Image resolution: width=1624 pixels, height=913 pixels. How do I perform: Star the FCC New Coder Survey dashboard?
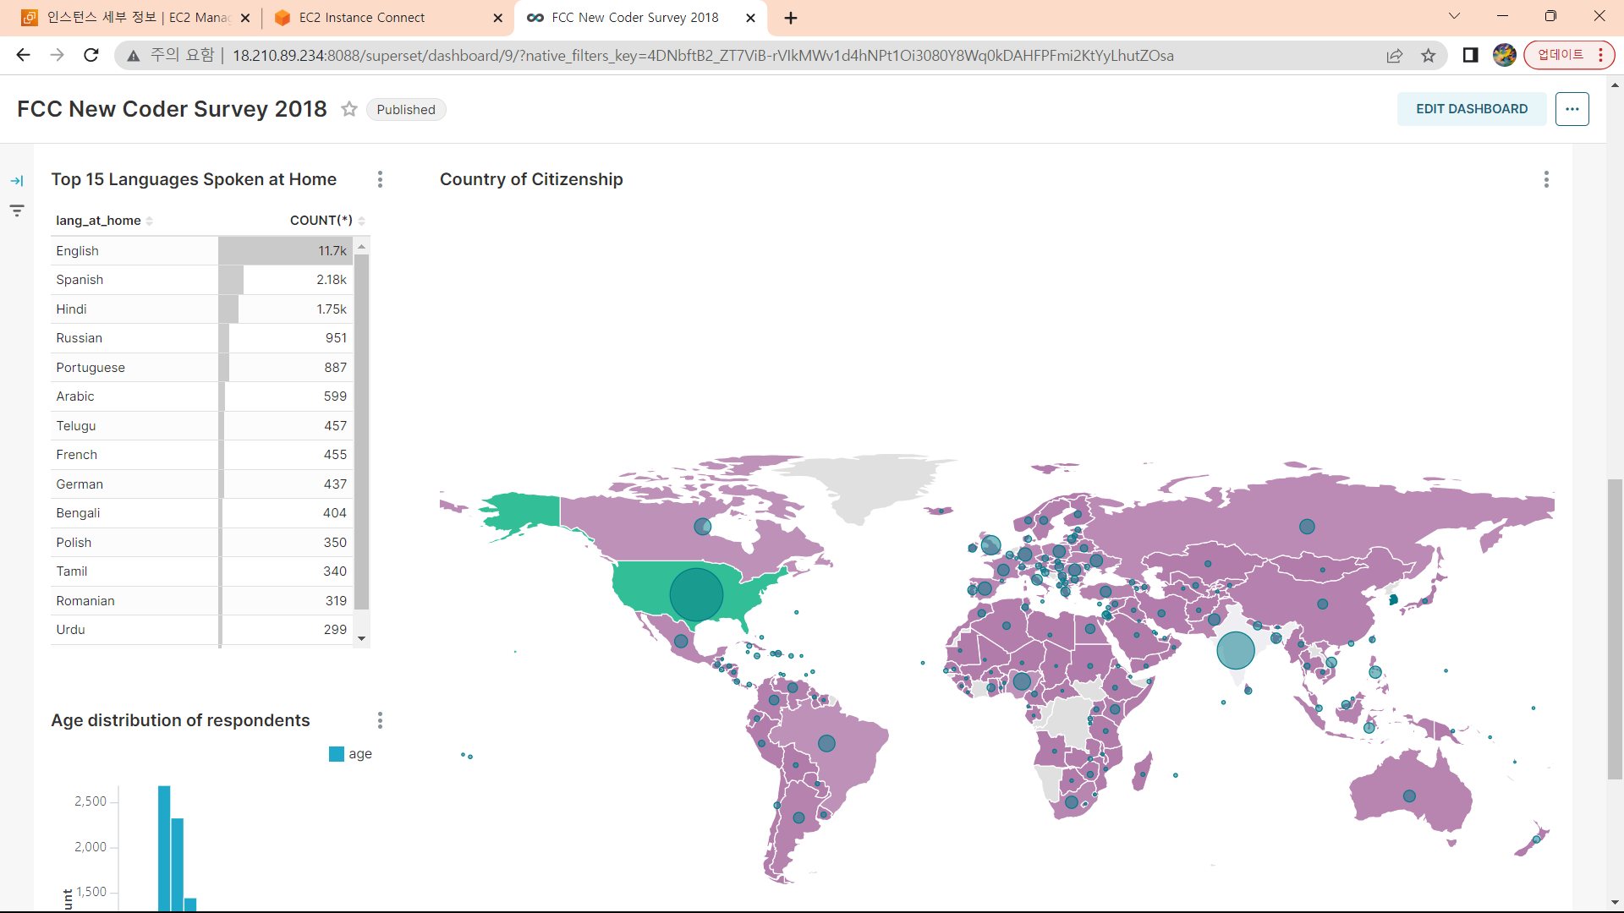coord(349,109)
